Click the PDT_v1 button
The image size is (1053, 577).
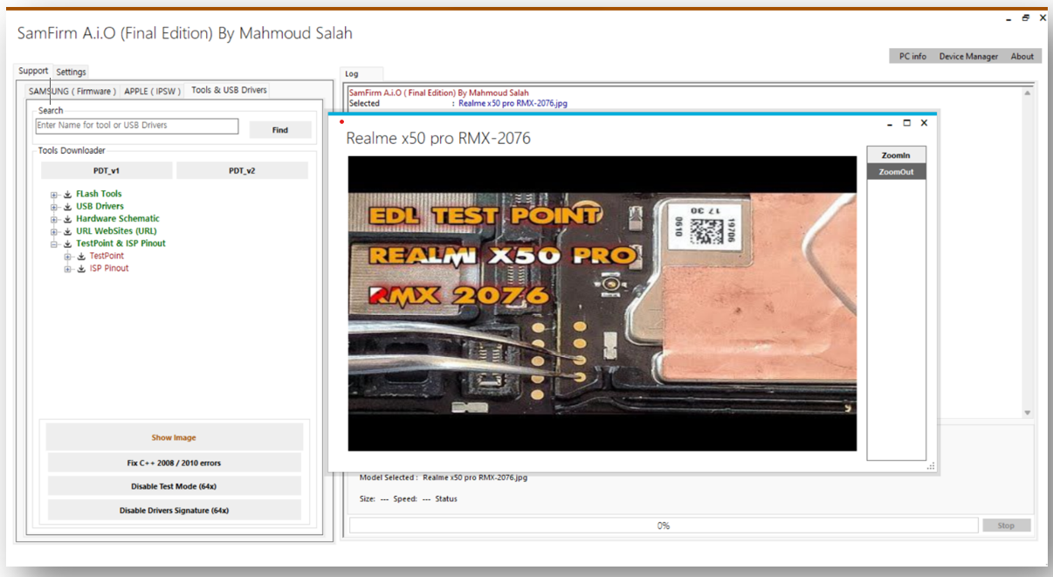tap(107, 170)
